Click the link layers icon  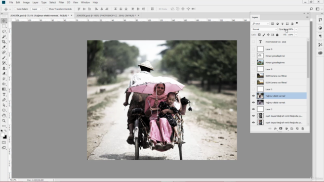(x=270, y=128)
